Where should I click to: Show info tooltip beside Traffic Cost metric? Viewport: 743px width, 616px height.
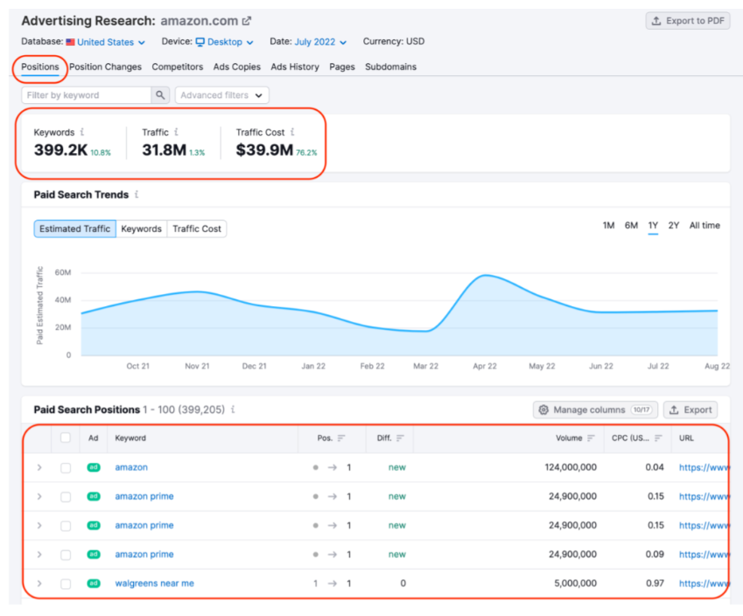(x=292, y=132)
